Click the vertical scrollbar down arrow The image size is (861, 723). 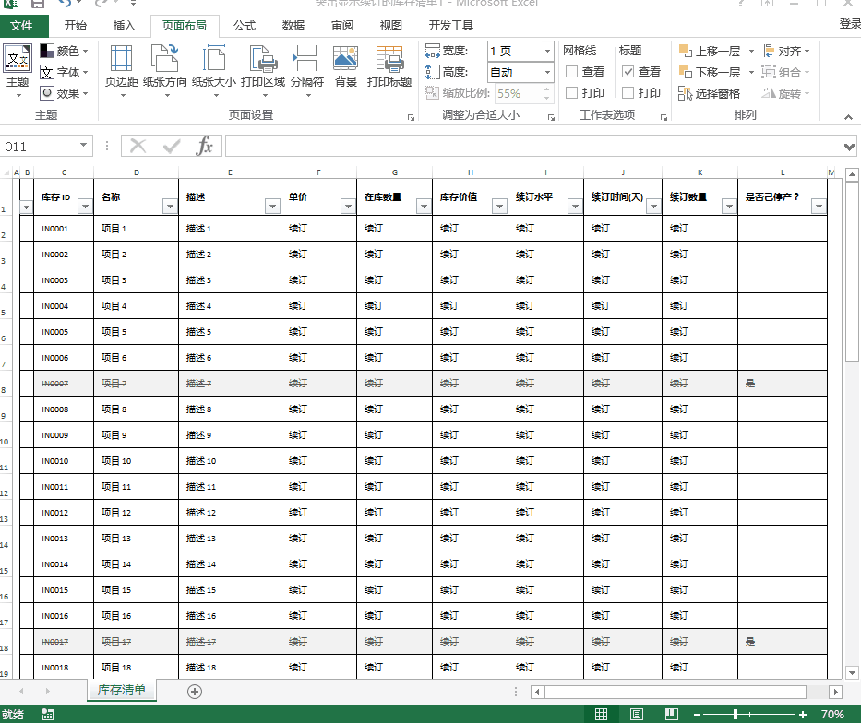(852, 672)
